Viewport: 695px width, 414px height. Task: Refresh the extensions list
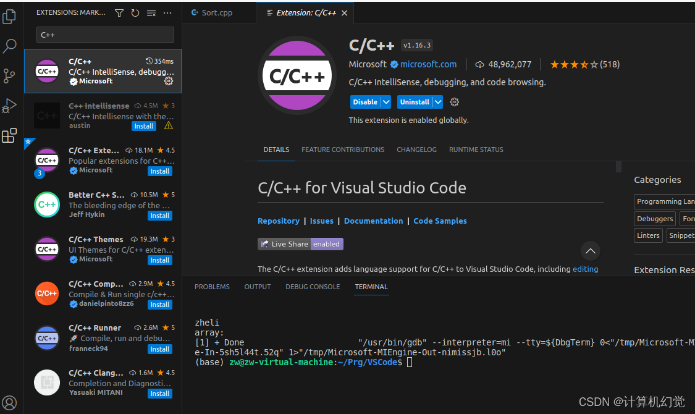click(135, 12)
